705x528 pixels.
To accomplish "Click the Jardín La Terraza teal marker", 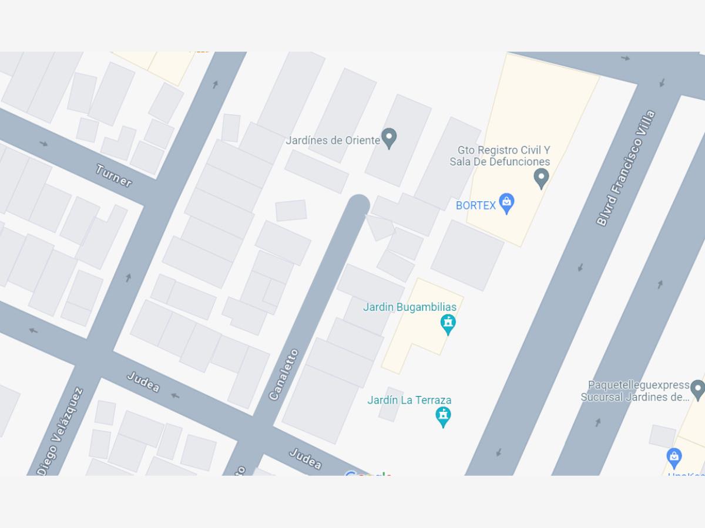I will coord(443,417).
